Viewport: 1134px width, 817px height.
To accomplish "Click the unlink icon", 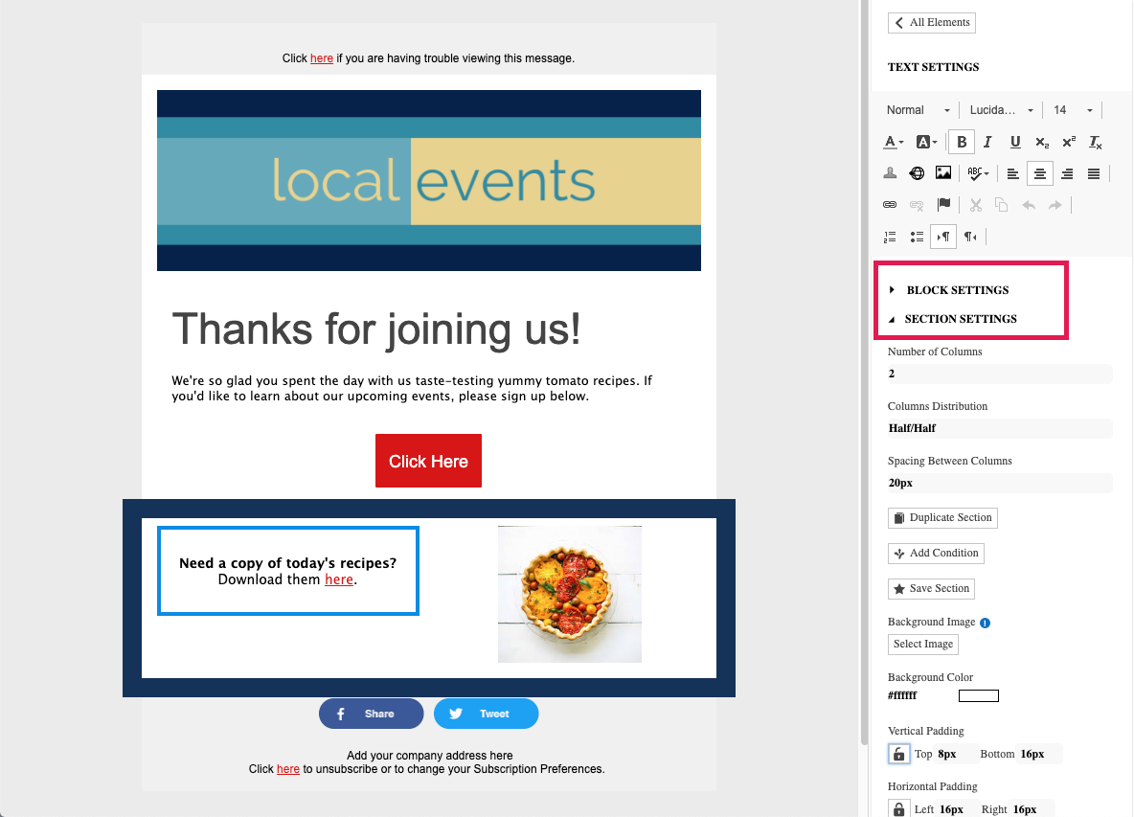I will [917, 205].
